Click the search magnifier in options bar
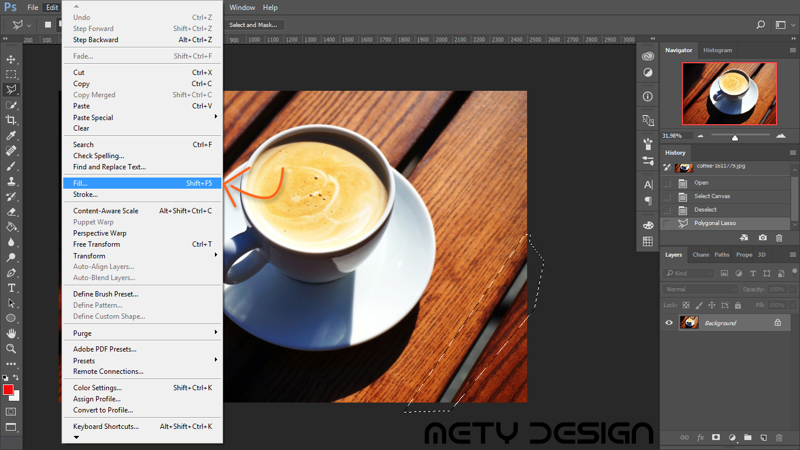This screenshot has width=800, height=450. click(x=761, y=25)
